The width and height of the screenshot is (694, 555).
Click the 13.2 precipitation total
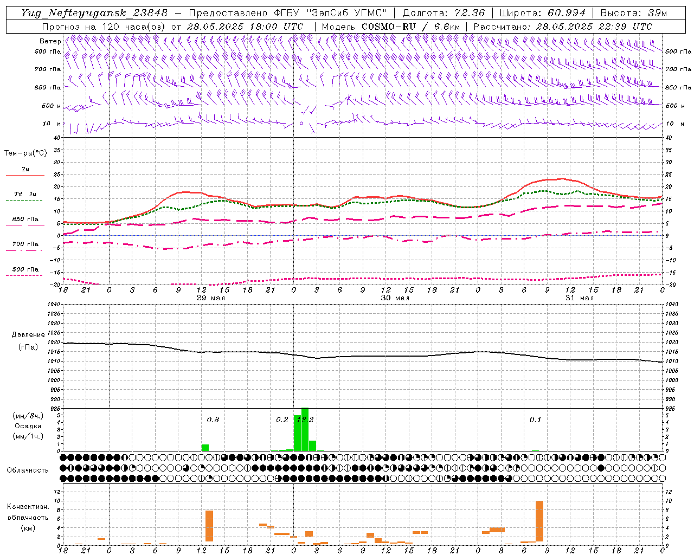tap(305, 420)
